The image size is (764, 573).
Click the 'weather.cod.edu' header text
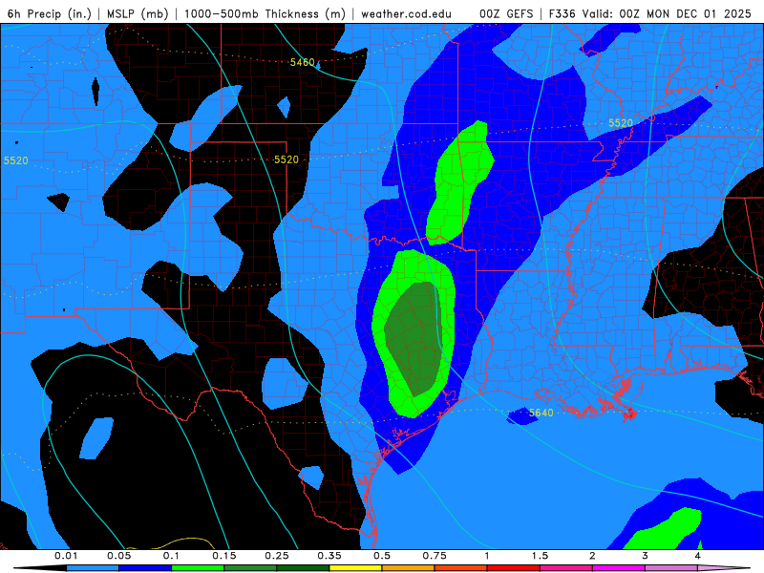(x=406, y=13)
